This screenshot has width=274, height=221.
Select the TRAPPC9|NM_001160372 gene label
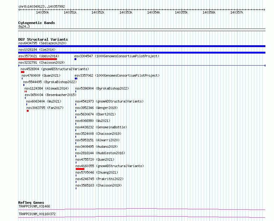coord(37,214)
